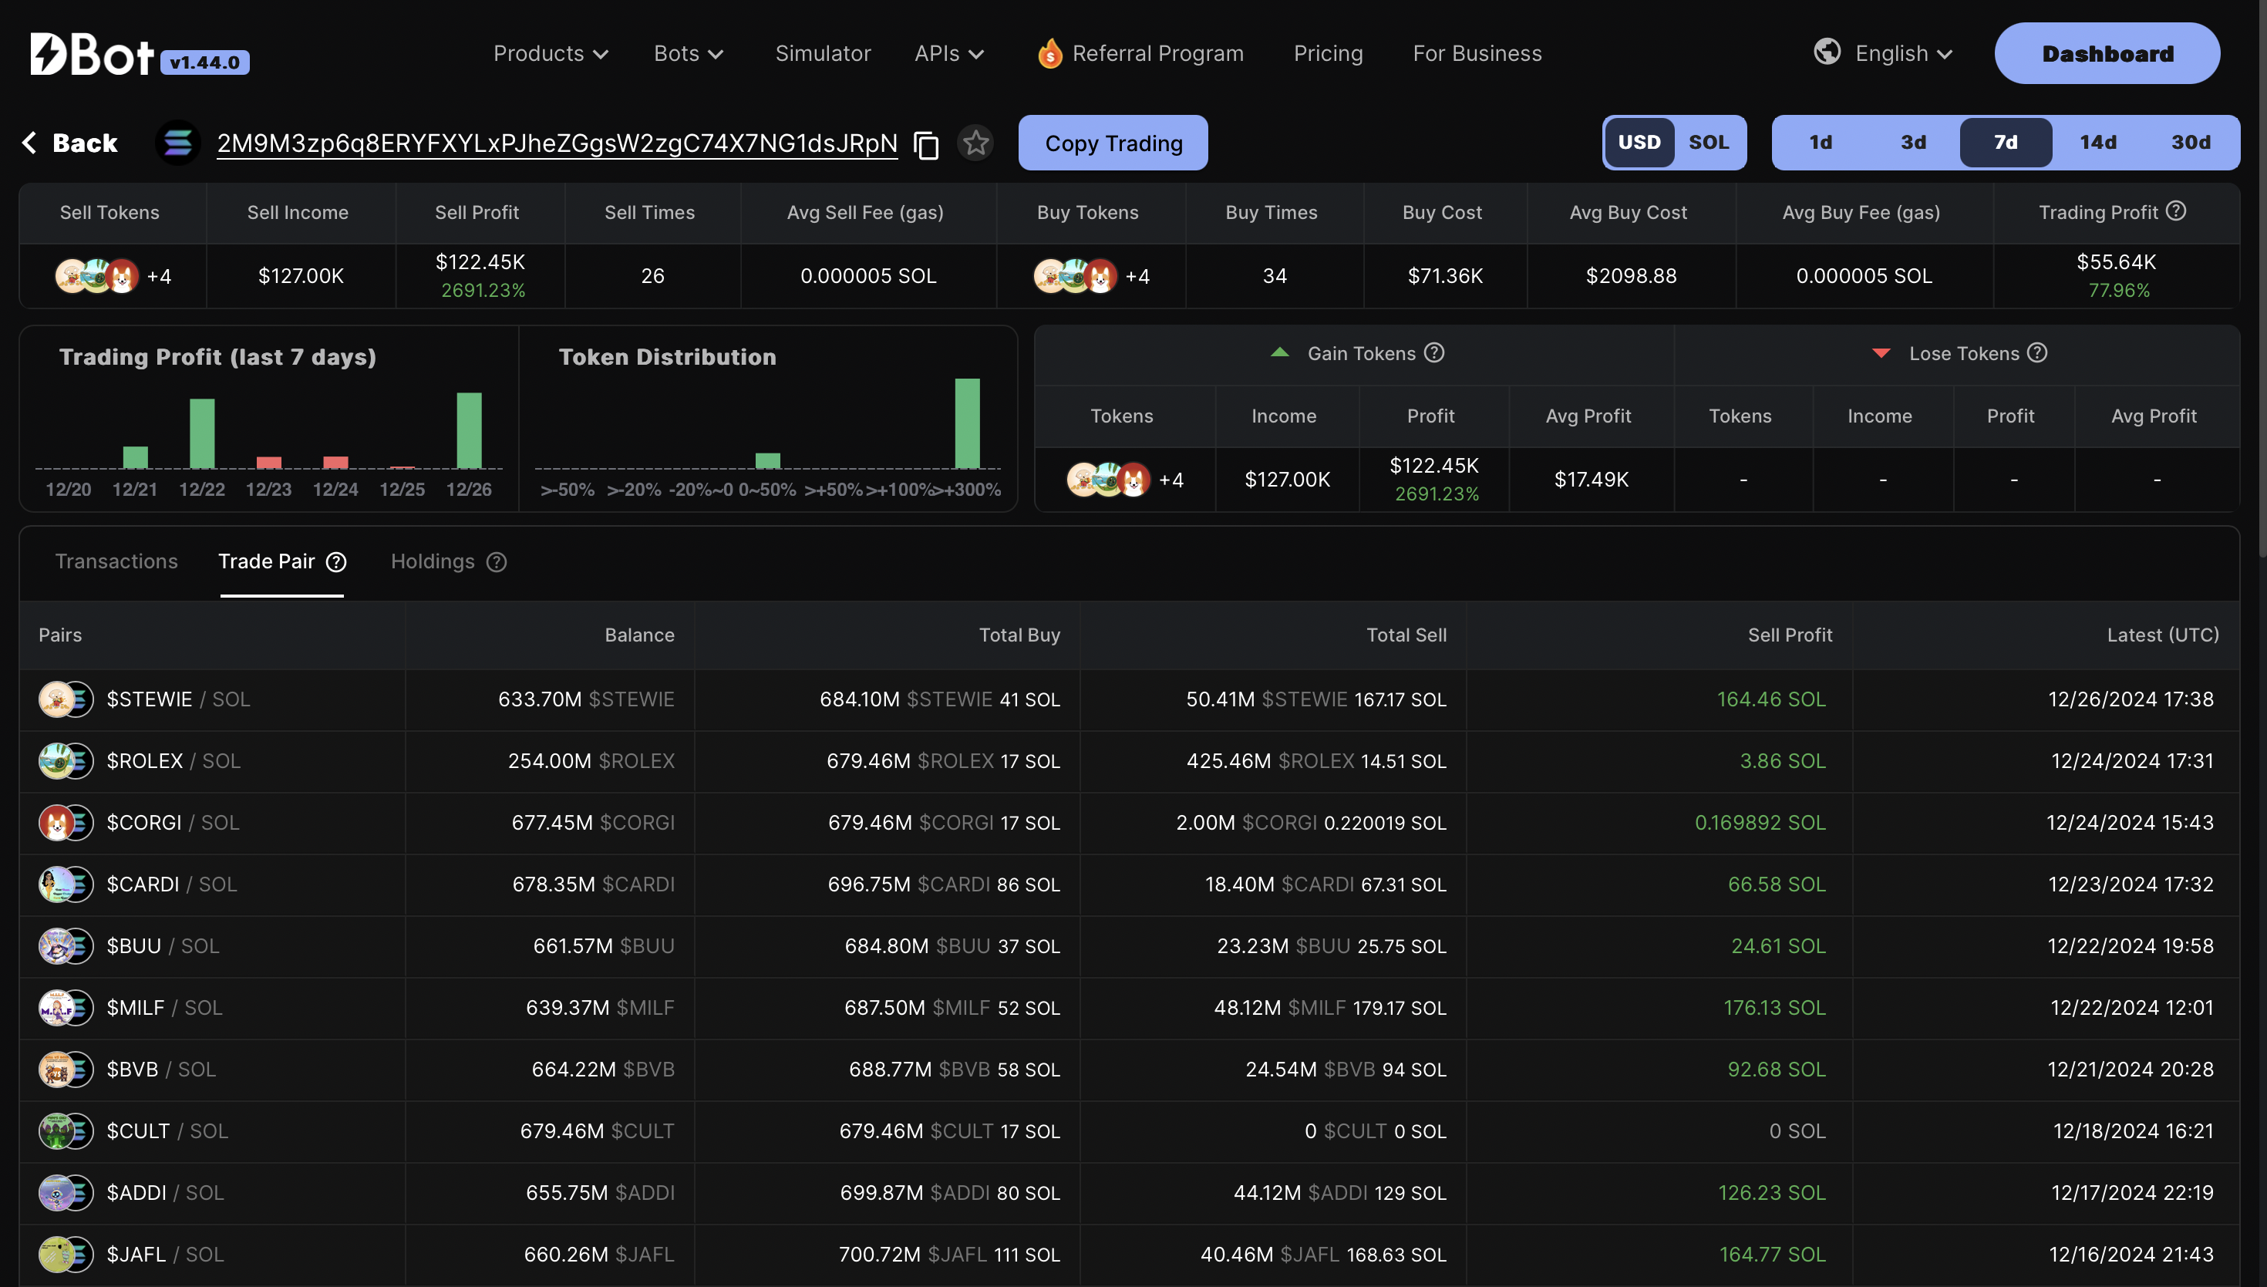Expand the Bots dropdown menu

tap(688, 54)
